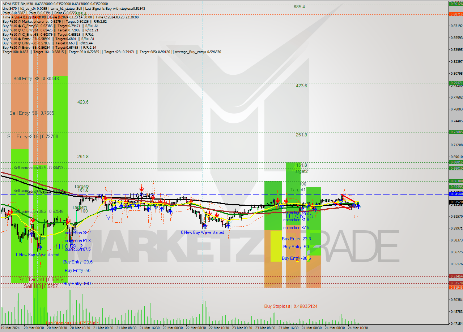
Task: Click the green 0.72885 price tag
Action: point(456,132)
